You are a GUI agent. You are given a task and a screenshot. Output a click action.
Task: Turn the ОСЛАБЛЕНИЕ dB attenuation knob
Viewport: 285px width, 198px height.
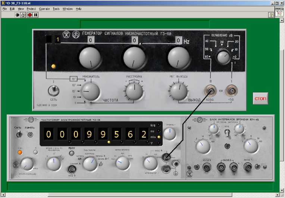pyautogui.click(x=223, y=57)
